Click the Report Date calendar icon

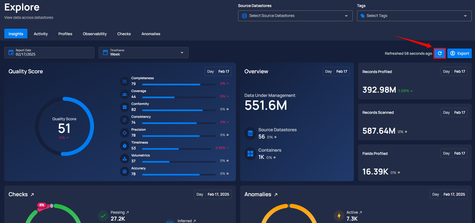tap(11, 52)
